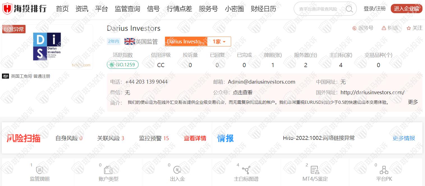The height and width of the screenshot is (186, 425).
Task: Open 账户类型 wallet icon
Action: point(108,170)
